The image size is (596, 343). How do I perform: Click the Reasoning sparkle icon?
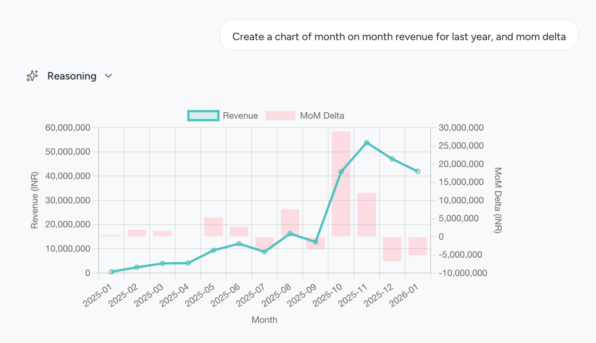coord(32,76)
